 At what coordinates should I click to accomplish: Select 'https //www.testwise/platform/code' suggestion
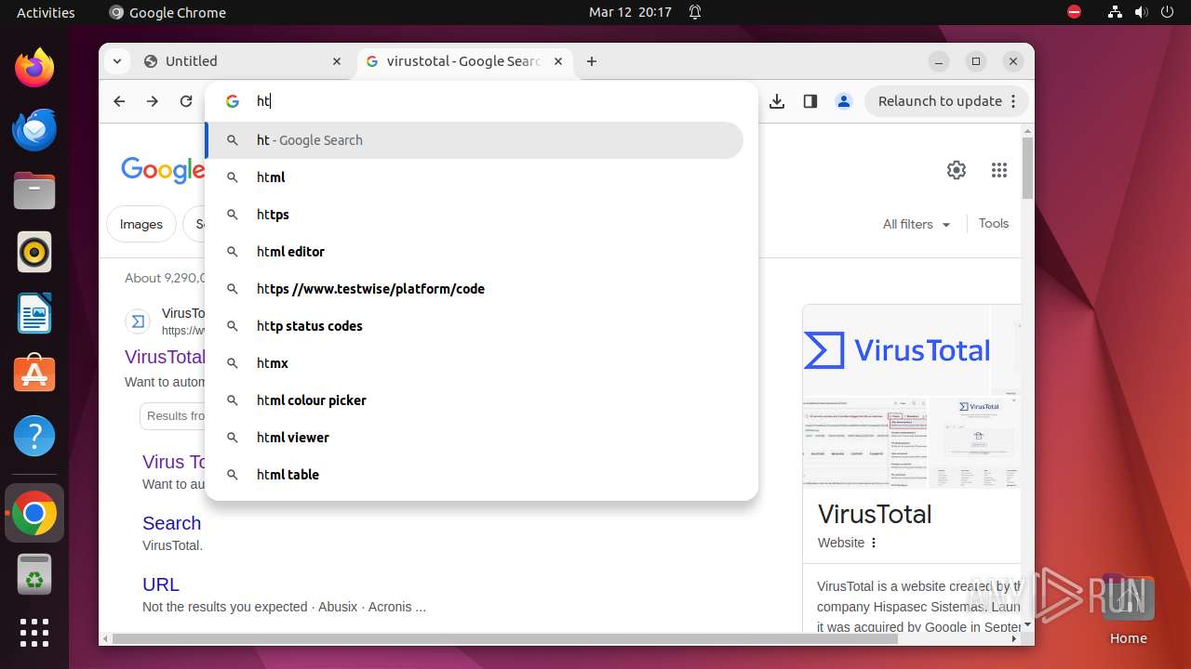click(x=475, y=289)
